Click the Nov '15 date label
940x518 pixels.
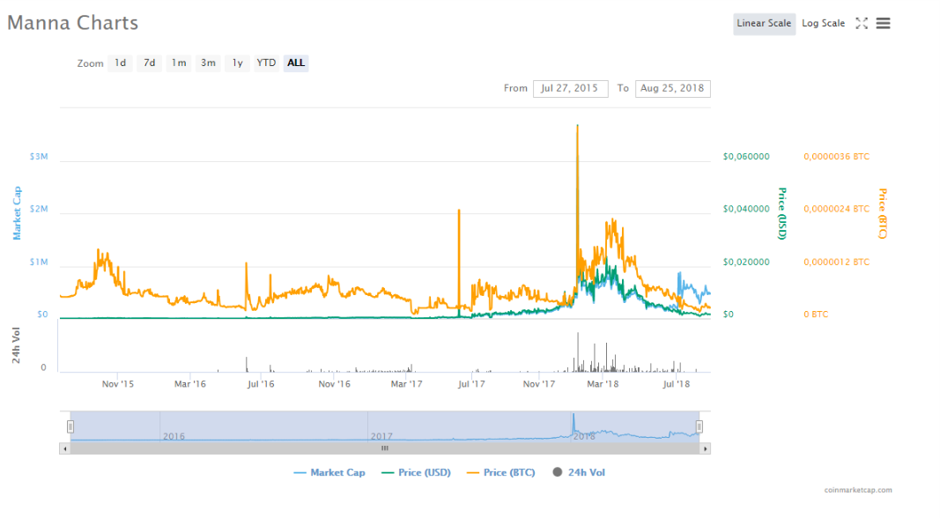pos(117,384)
